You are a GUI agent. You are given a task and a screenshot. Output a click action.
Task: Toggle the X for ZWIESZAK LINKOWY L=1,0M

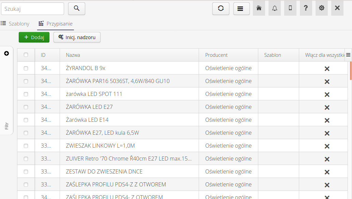[326, 146]
